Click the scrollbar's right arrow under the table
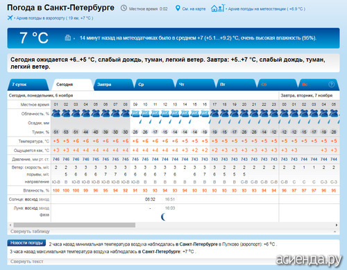This screenshot has width=347, height=270. coord(337,225)
